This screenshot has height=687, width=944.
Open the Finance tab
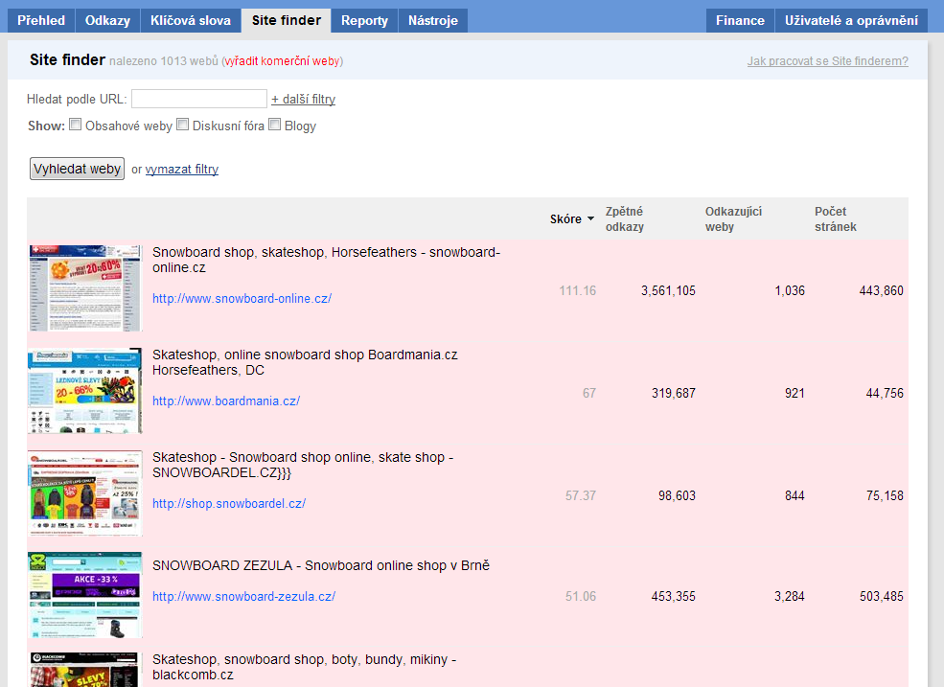(x=740, y=20)
